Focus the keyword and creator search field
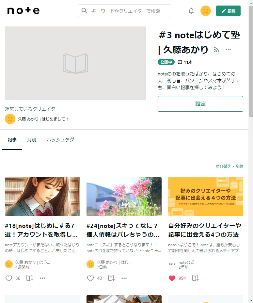 (124, 11)
